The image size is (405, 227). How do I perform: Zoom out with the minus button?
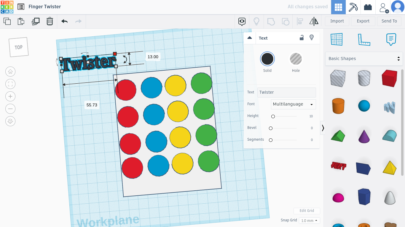[10, 109]
